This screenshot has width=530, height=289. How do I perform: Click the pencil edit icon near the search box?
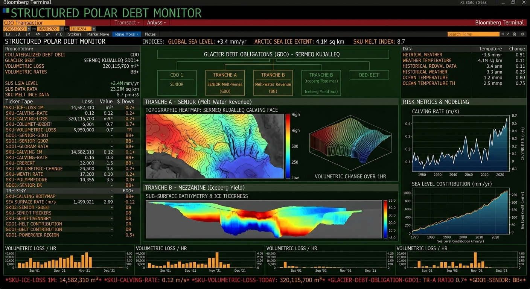pyautogui.click(x=508, y=34)
